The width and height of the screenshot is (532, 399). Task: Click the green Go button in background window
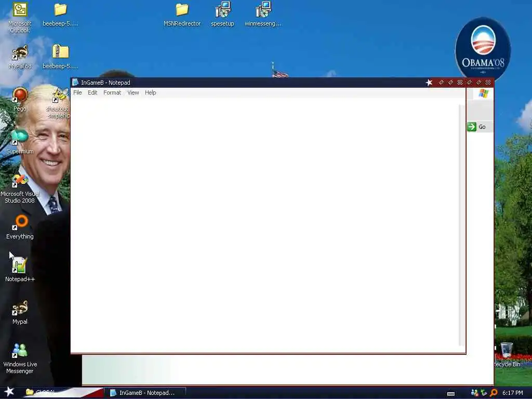click(x=477, y=127)
